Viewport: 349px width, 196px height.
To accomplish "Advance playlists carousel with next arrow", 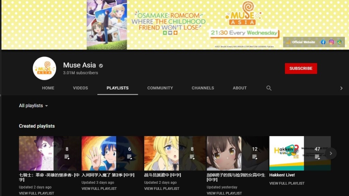I will point(331,153).
